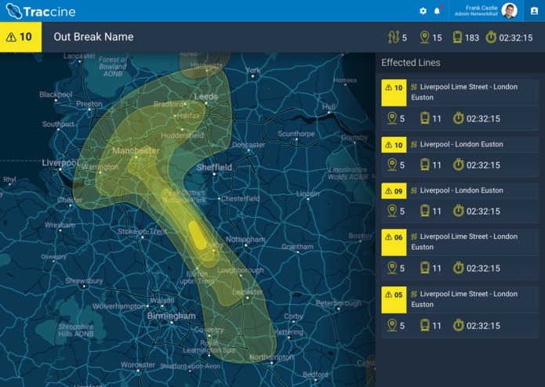Viewport: 545px width, 387px height.
Task: Click severity 06 badge
Action: click(394, 242)
